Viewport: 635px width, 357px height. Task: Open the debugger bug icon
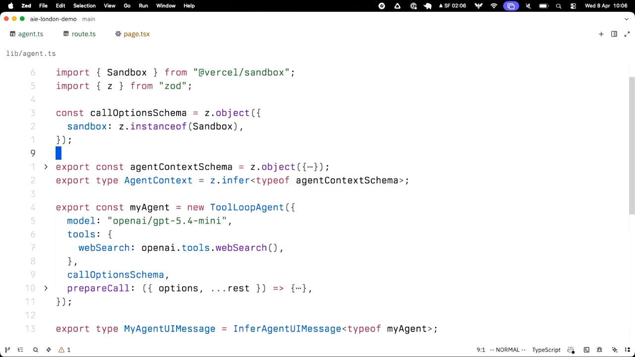pos(599,350)
